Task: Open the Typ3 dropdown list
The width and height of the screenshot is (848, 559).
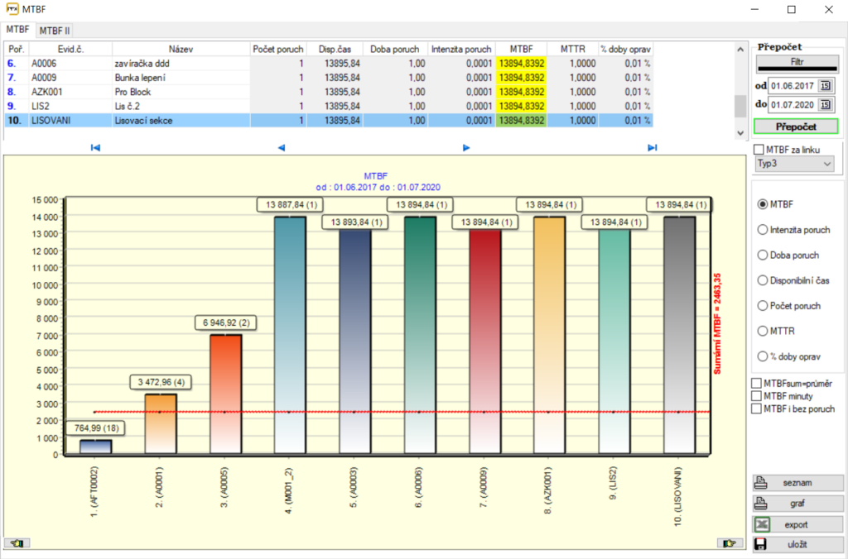Action: (828, 163)
